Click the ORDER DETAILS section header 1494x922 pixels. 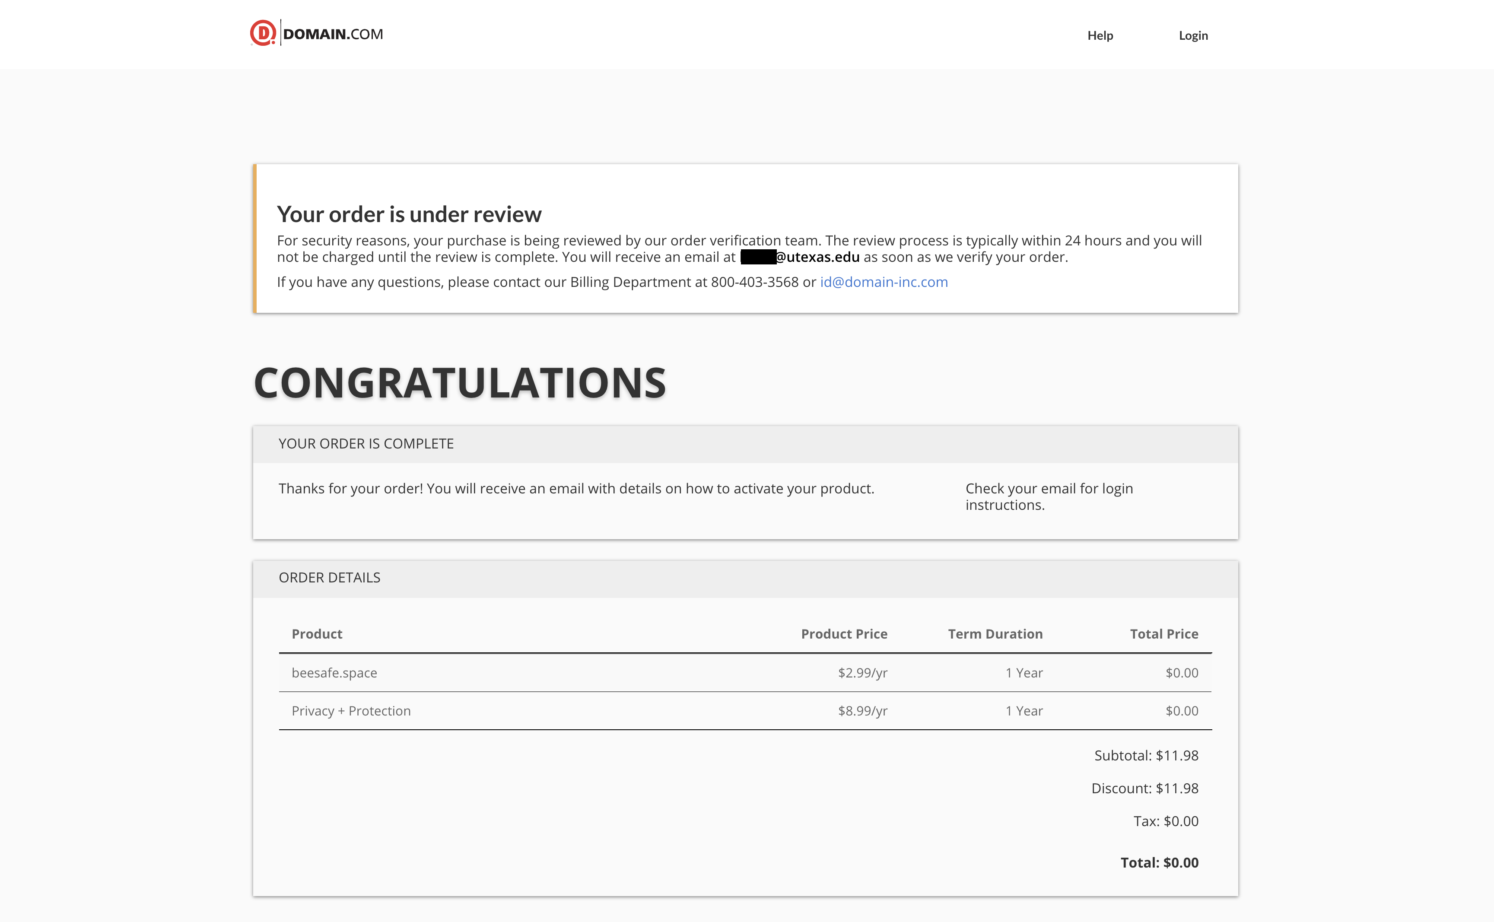[329, 578]
